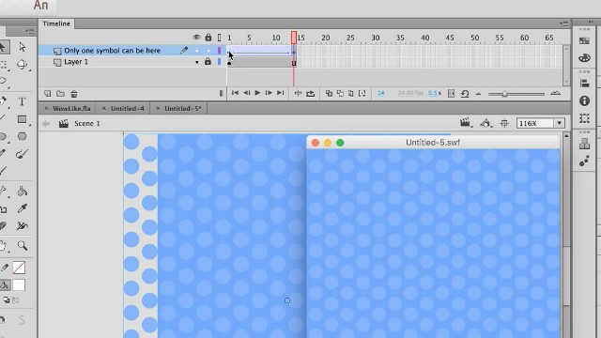Click the New Folder icon in Timeline
The width and height of the screenshot is (601, 338).
click(x=60, y=94)
